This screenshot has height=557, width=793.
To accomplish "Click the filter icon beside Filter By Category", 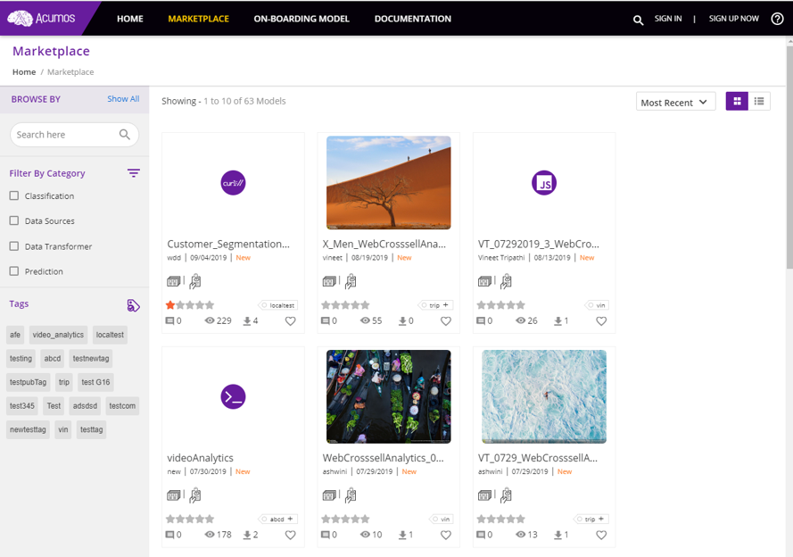I will [x=133, y=173].
